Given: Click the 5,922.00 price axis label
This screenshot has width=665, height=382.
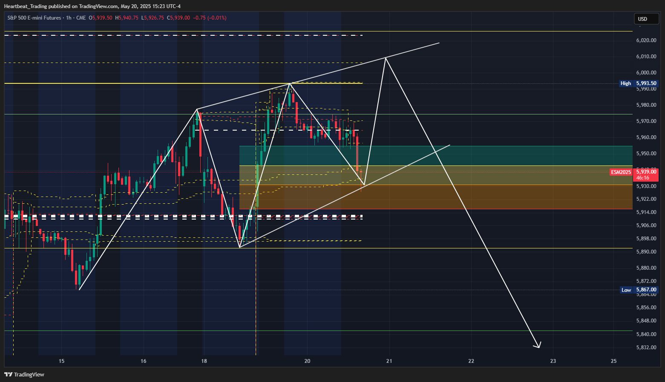Looking at the screenshot, I should tap(646, 199).
